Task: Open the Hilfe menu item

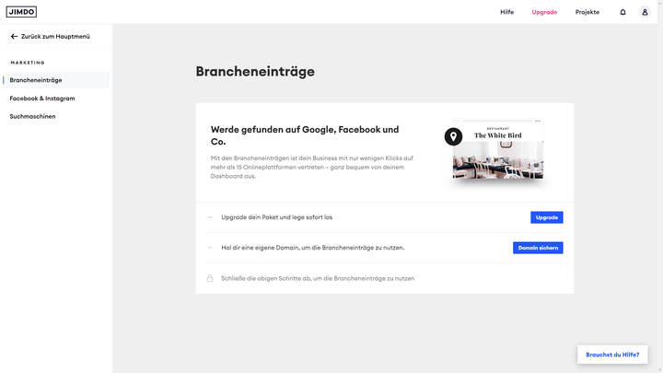Action: [507, 12]
